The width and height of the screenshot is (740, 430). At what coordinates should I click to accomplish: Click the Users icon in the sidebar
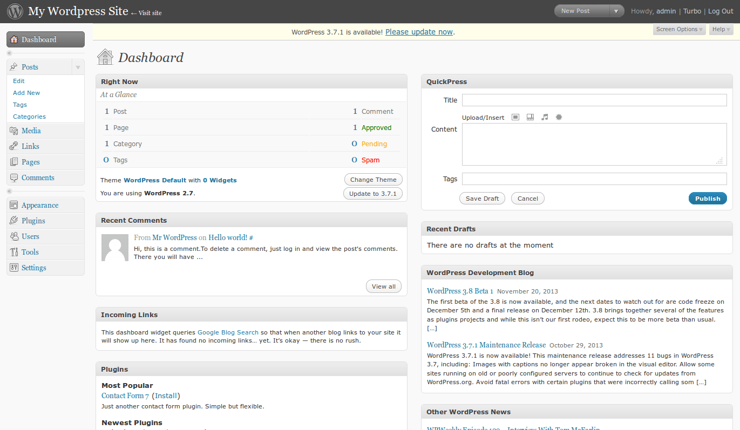click(13, 236)
